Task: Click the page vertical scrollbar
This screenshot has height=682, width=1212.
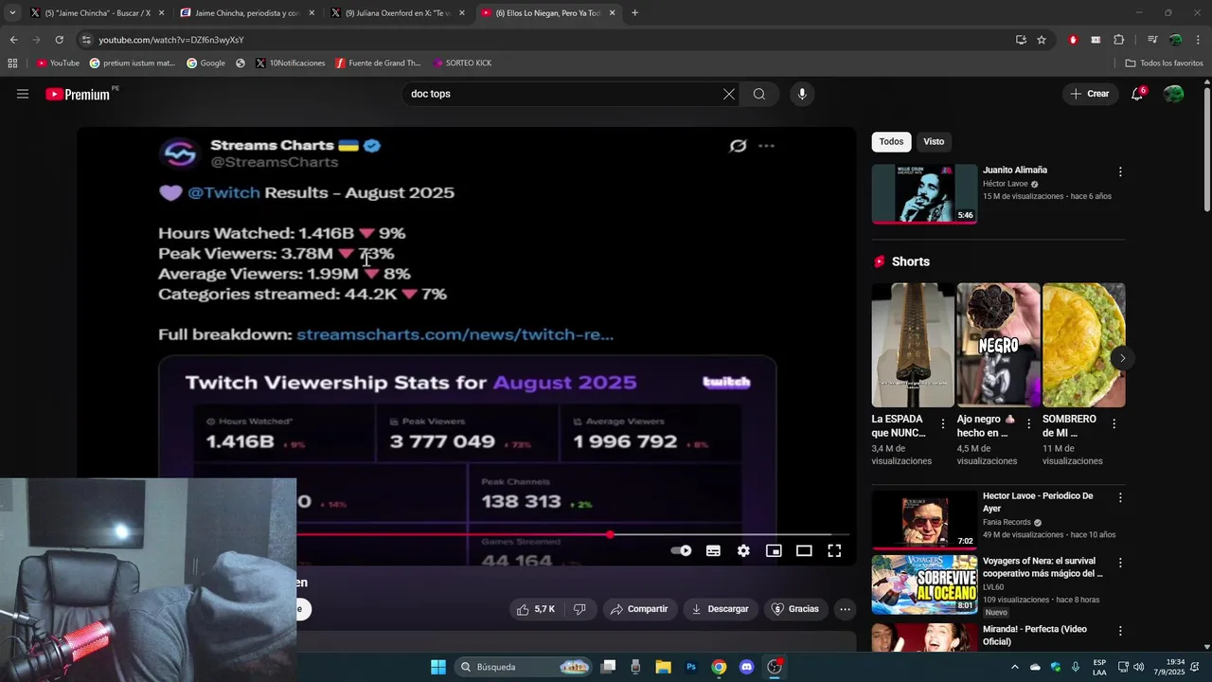Action: coord(1206,148)
